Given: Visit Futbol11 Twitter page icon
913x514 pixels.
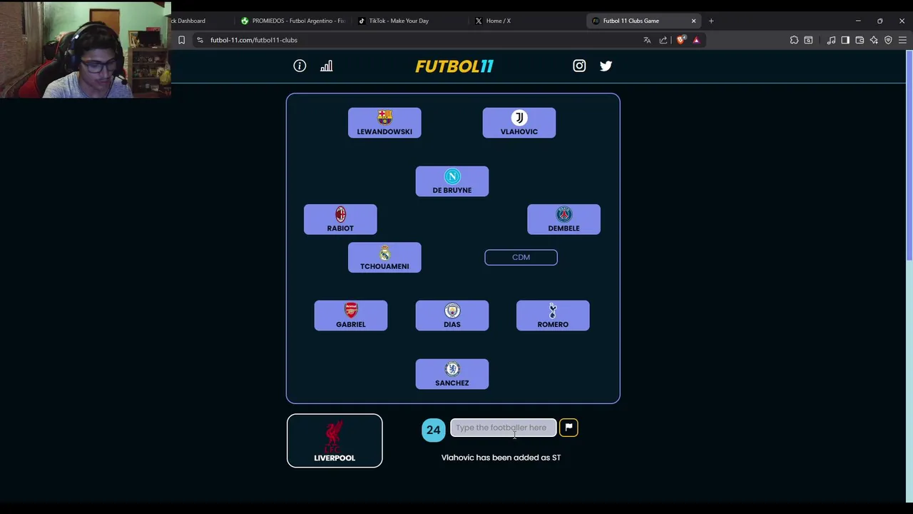Looking at the screenshot, I should tap(606, 66).
